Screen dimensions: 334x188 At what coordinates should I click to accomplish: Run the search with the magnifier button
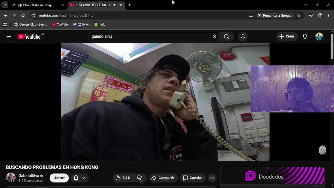226,37
